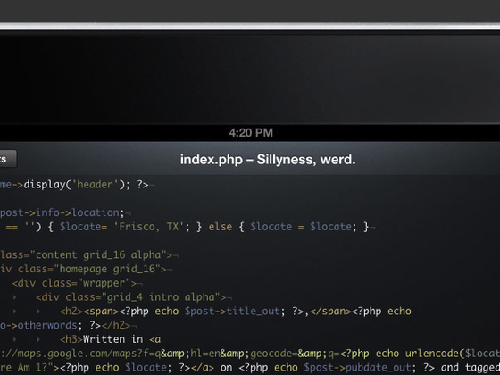Click the "$post->pubdate_out" variable
The width and height of the screenshot is (500, 375).
click(x=358, y=367)
